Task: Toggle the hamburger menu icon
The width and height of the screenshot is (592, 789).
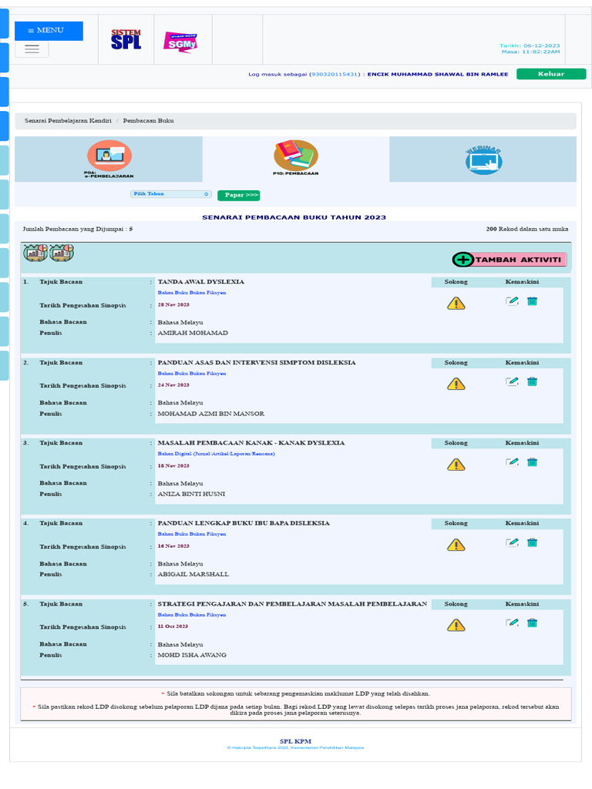Action: coord(32,49)
